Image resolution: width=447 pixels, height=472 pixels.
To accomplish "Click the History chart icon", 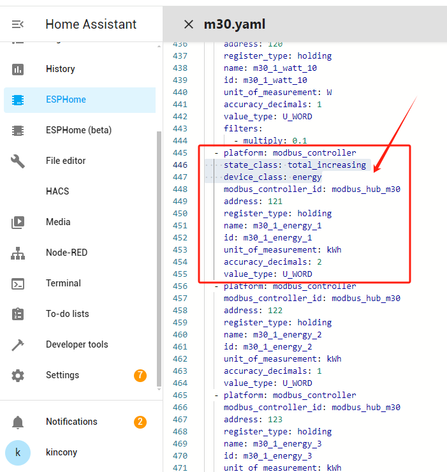I will 18,69.
